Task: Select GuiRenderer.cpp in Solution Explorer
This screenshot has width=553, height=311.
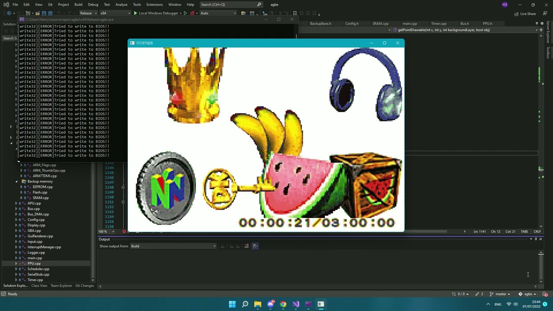Action: [x=40, y=236]
